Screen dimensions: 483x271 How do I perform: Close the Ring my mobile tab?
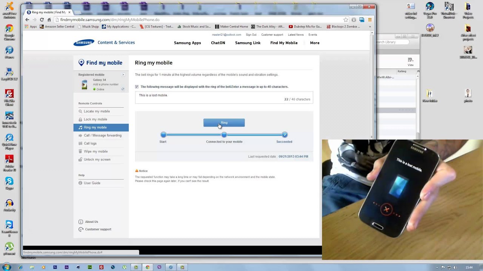(x=69, y=12)
